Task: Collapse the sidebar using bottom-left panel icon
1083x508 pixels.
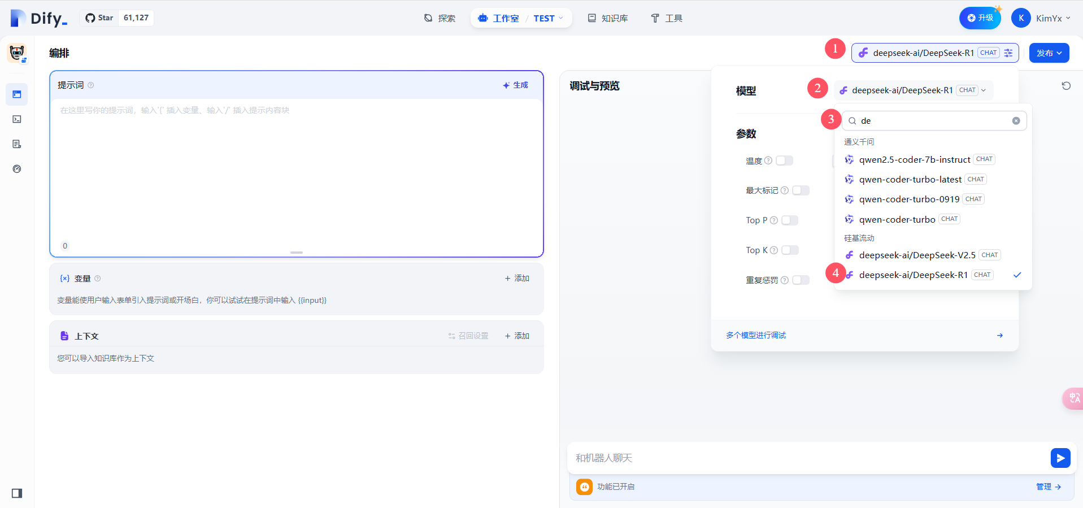Action: [x=17, y=493]
